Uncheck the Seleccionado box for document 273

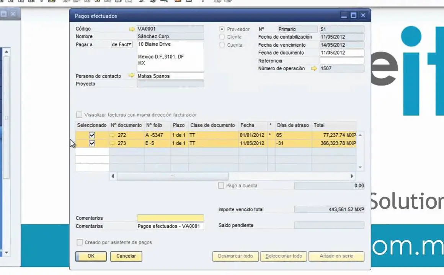[x=92, y=143]
